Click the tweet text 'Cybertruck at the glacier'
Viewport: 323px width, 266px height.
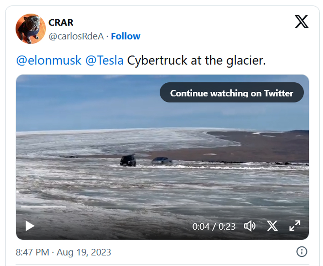[197, 60]
